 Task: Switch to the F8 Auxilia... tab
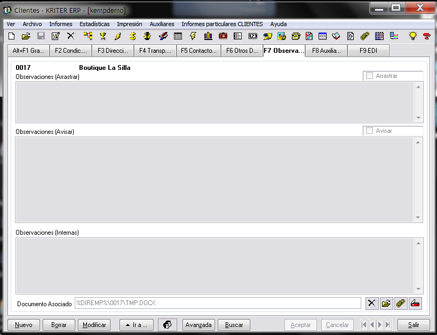pyautogui.click(x=327, y=51)
